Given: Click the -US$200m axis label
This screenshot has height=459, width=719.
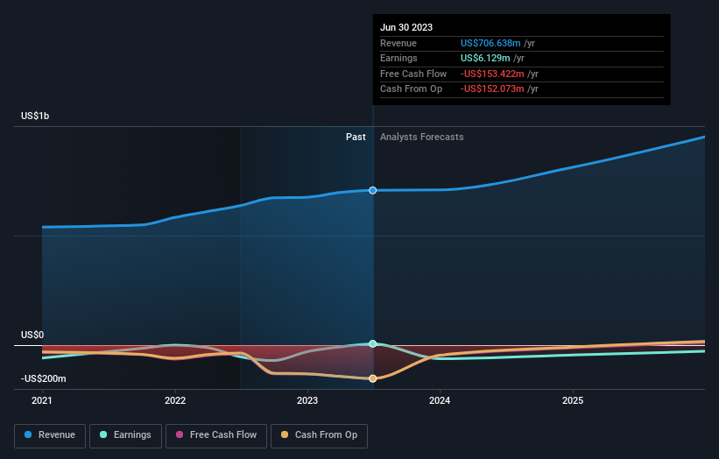Looking at the screenshot, I should (x=44, y=378).
